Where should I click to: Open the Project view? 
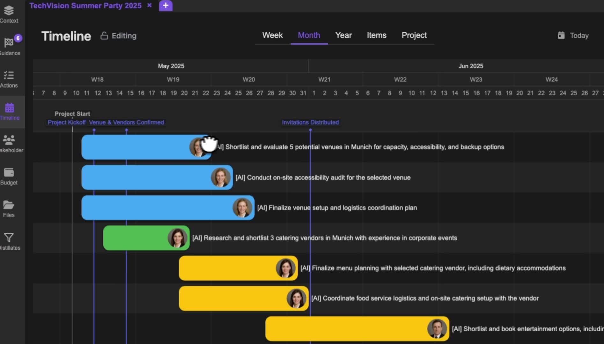coord(414,35)
